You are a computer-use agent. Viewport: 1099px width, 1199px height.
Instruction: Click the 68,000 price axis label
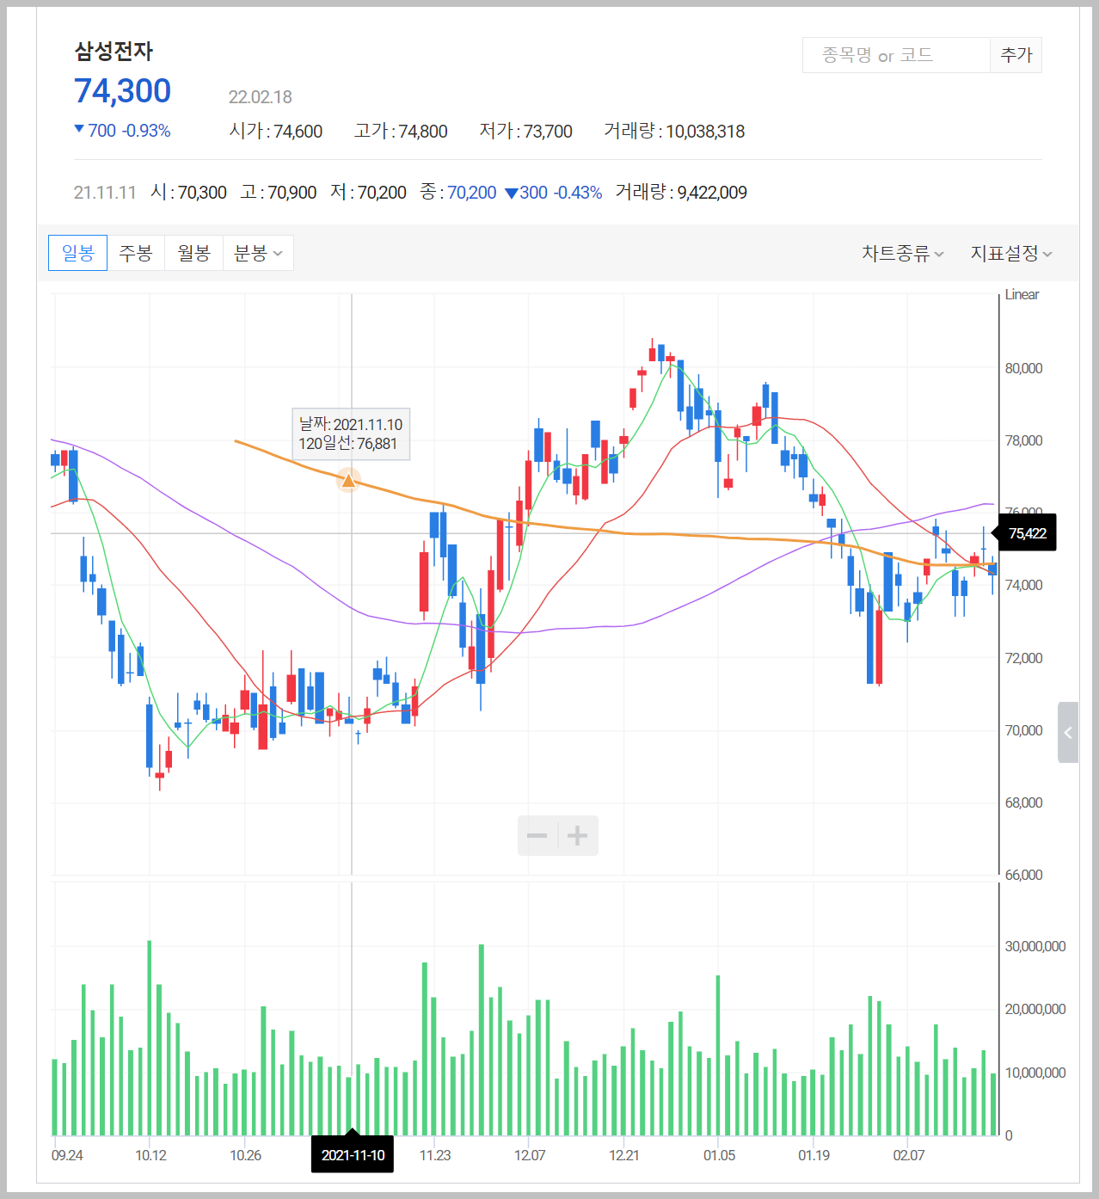click(1023, 802)
